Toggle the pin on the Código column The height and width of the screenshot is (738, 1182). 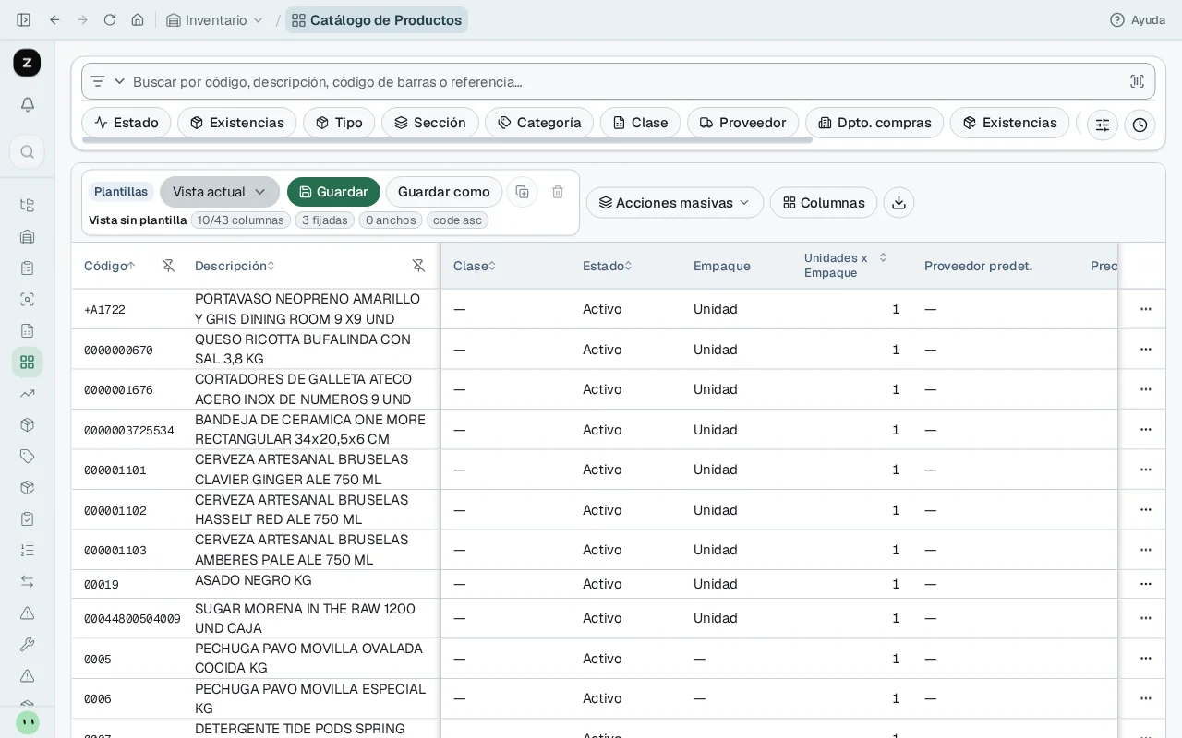pyautogui.click(x=168, y=266)
